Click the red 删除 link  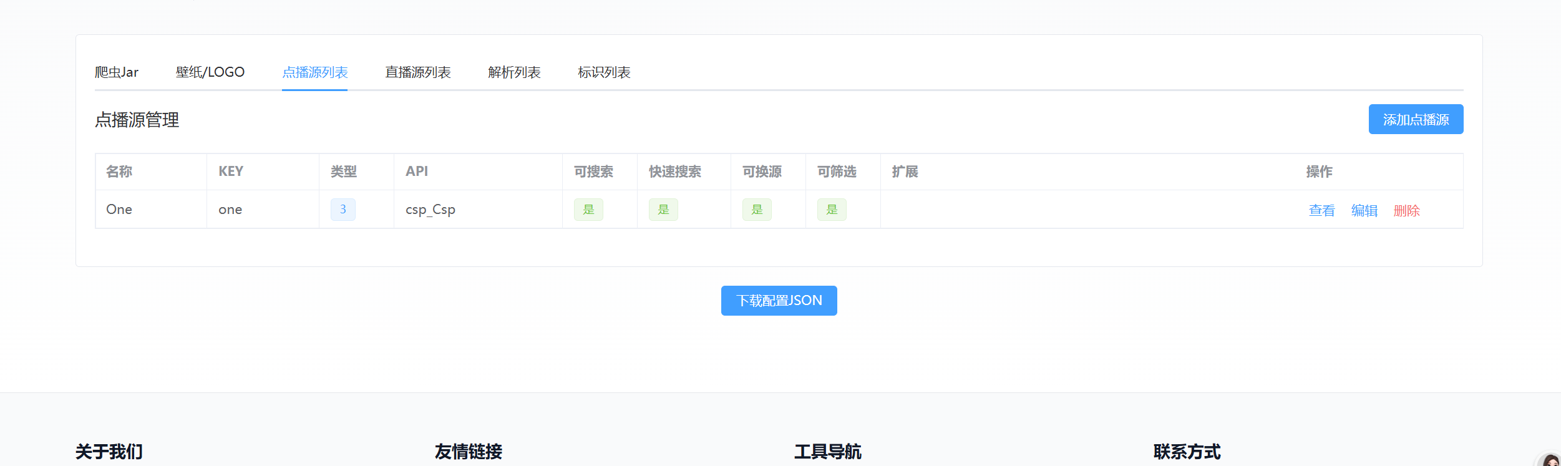[x=1406, y=211]
